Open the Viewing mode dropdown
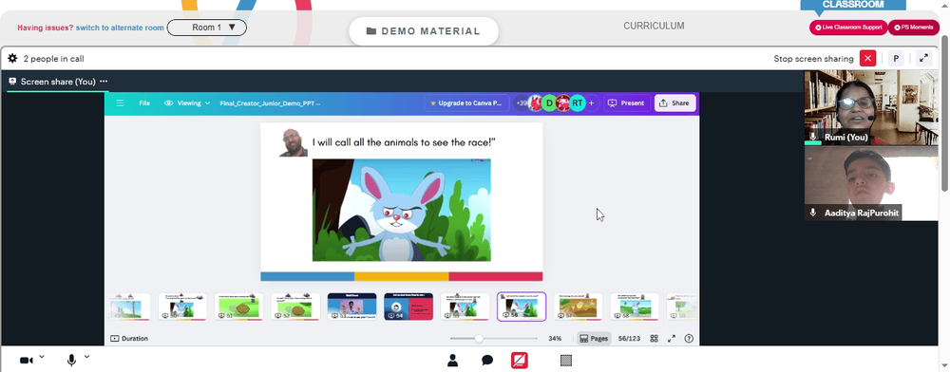Viewport: 950px width, 372px height. 187,103
